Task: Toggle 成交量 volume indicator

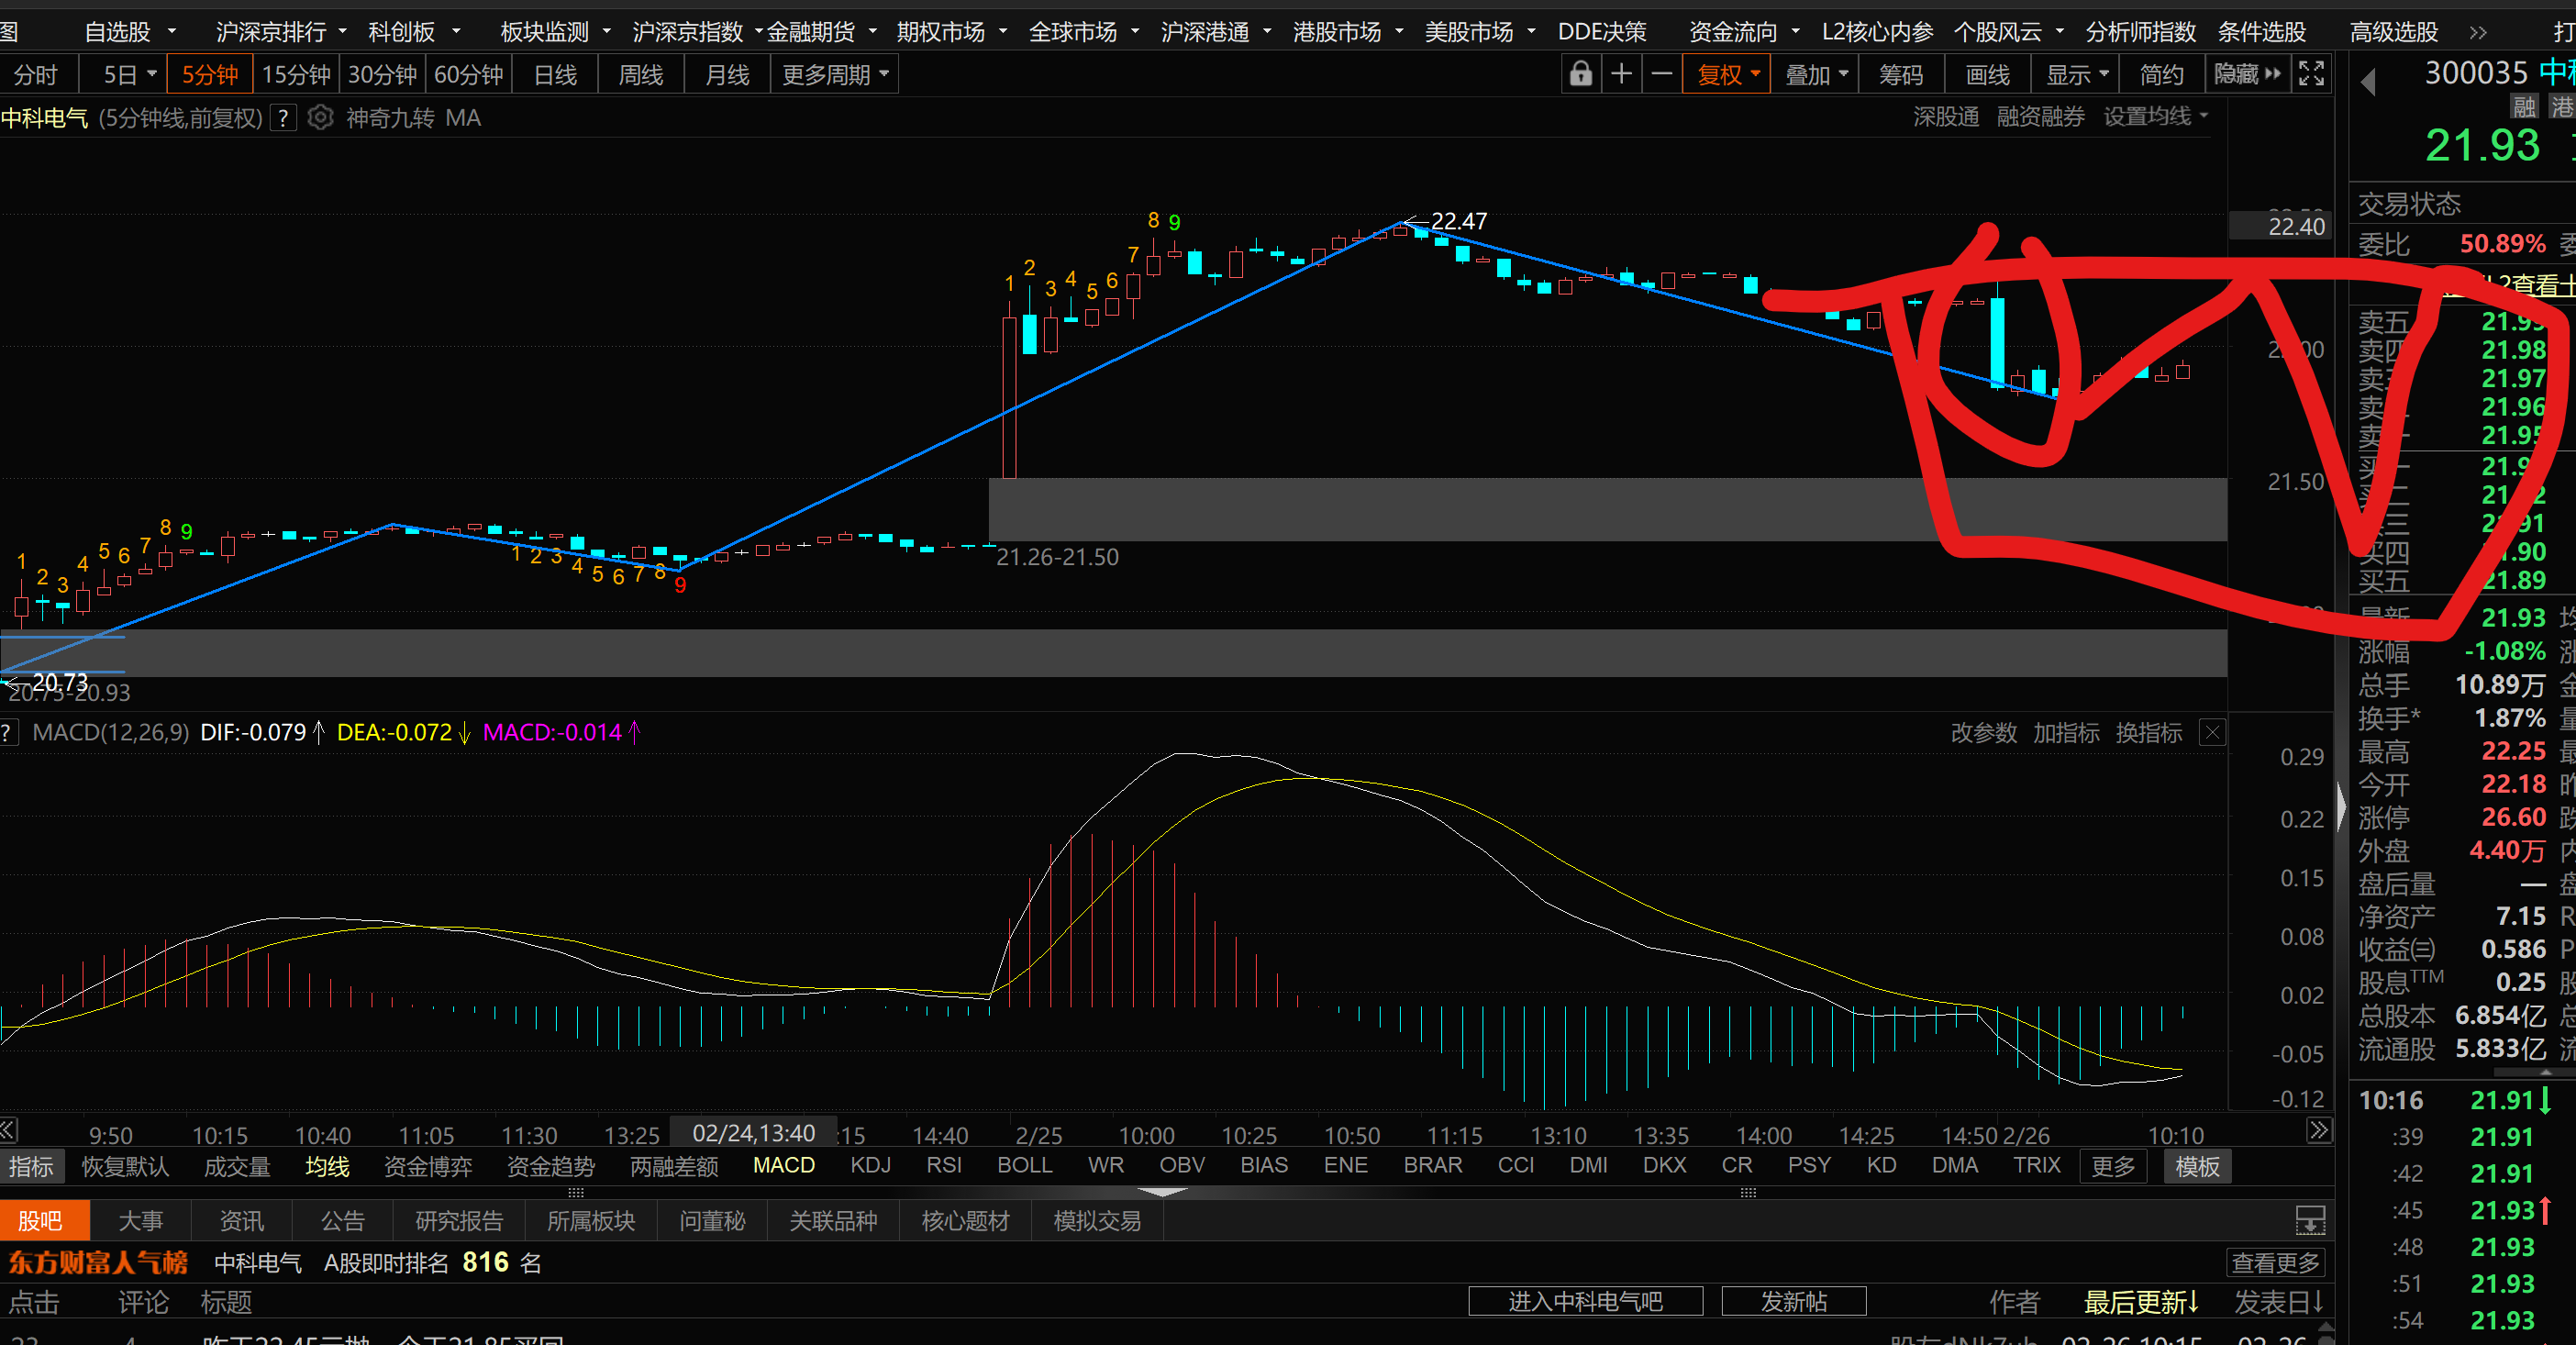Action: pyautogui.click(x=237, y=1166)
